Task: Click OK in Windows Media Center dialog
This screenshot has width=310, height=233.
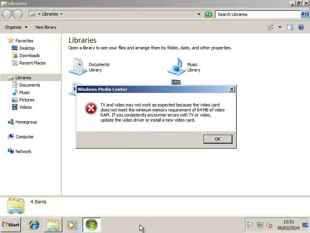Action: pyautogui.click(x=218, y=139)
